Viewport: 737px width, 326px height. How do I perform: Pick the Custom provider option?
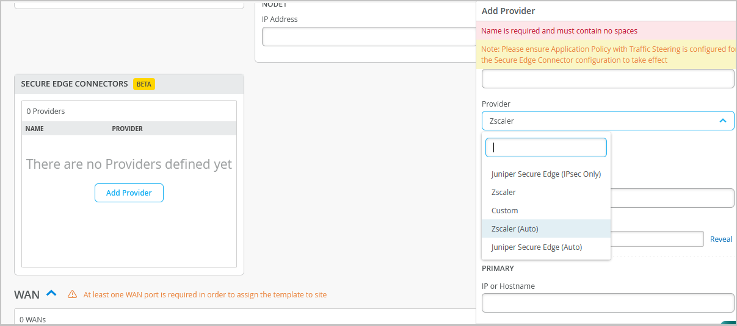click(504, 211)
